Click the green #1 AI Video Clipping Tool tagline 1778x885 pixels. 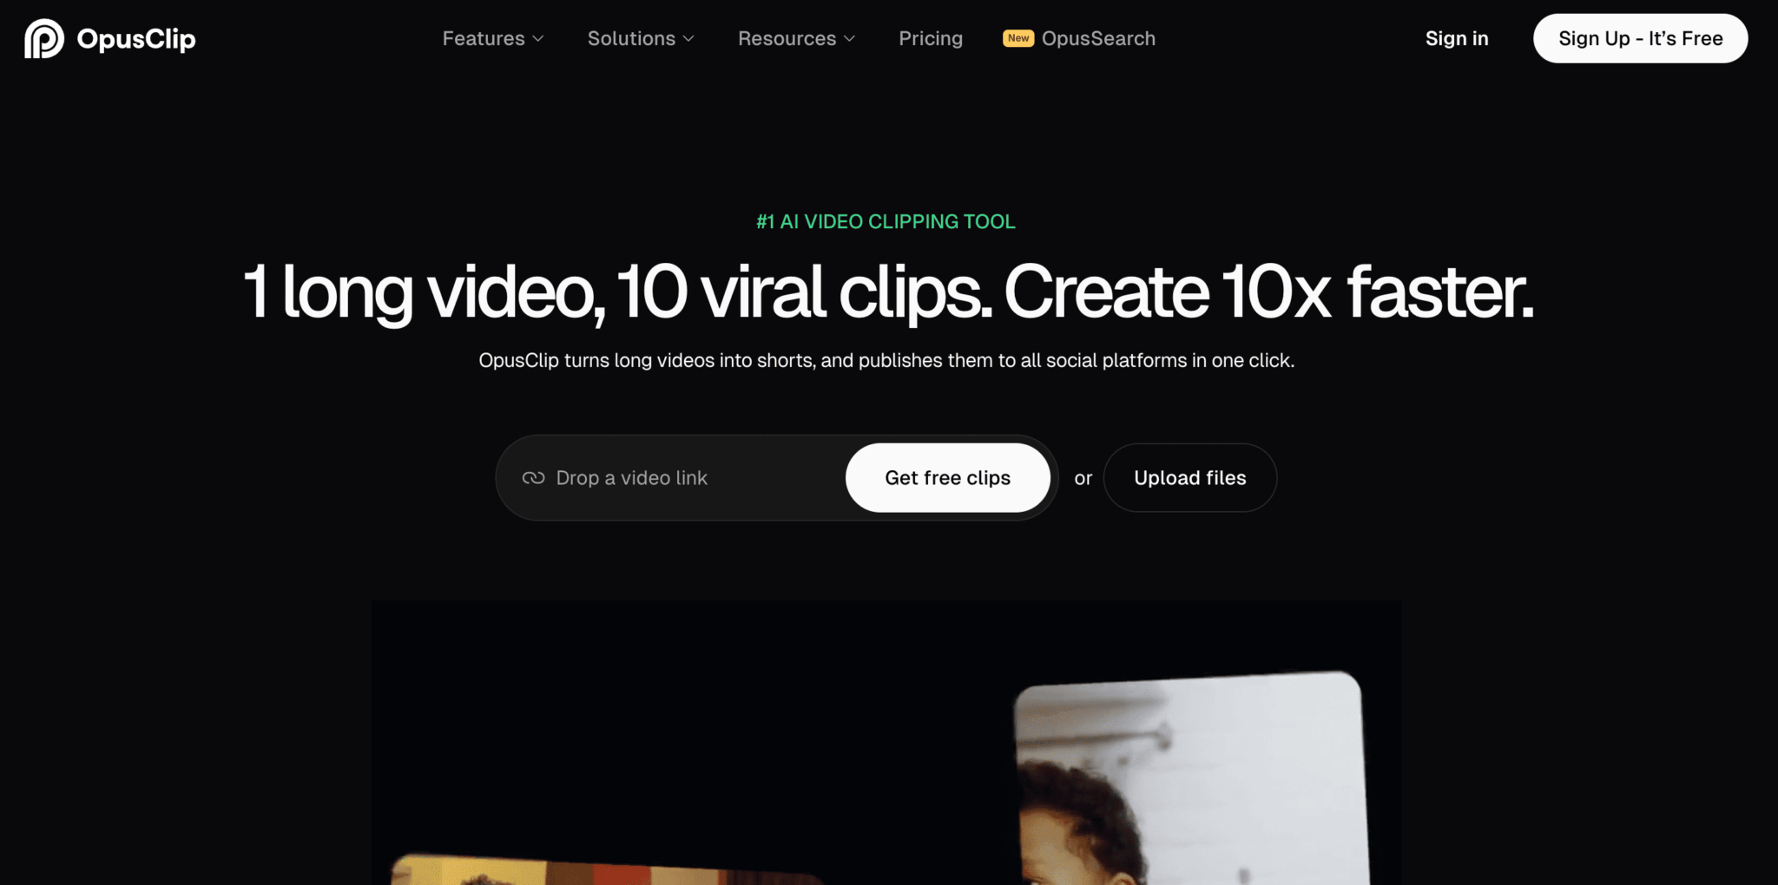click(886, 222)
